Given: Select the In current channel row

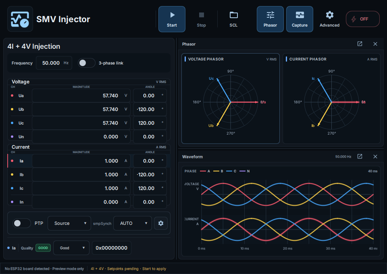Looking at the screenshot, I should click(x=89, y=202).
